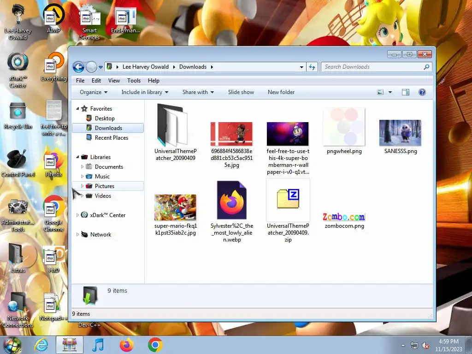The image size is (472, 354).
Task: Select the pngwheel.png file
Action: [344, 131]
